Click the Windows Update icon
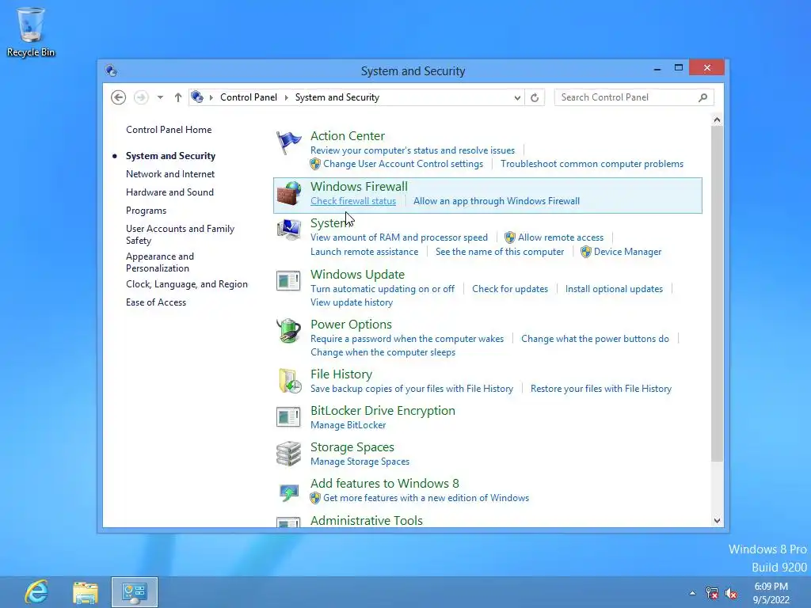This screenshot has width=811, height=608. click(x=288, y=281)
